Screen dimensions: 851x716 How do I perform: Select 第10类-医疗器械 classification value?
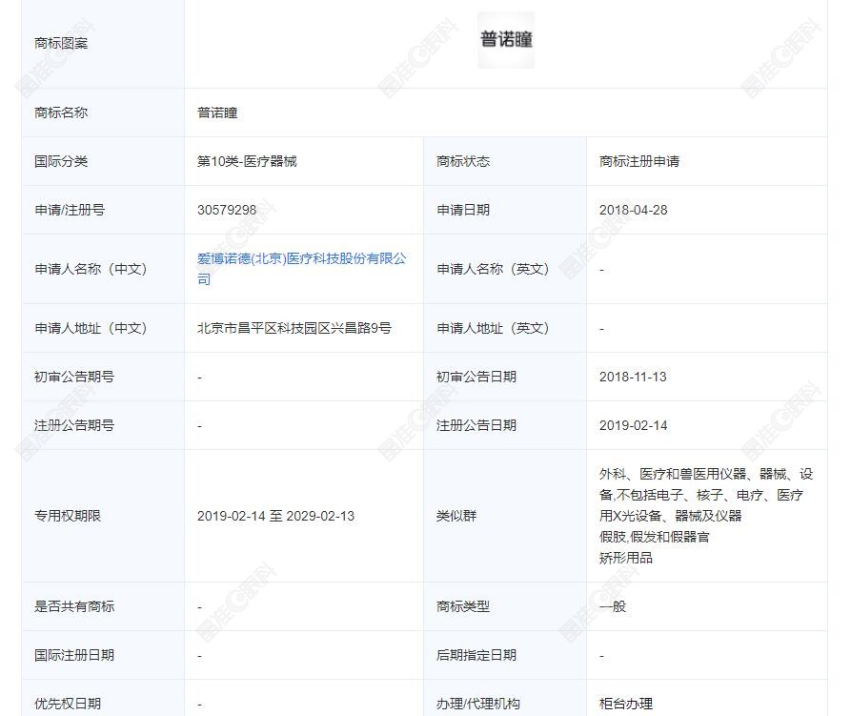tap(247, 161)
